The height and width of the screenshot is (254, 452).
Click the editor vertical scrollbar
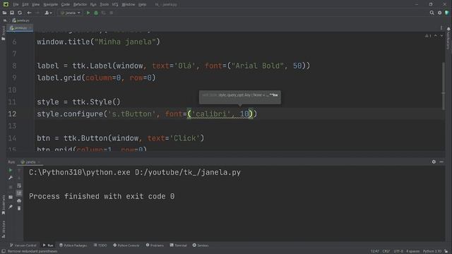coord(444,85)
